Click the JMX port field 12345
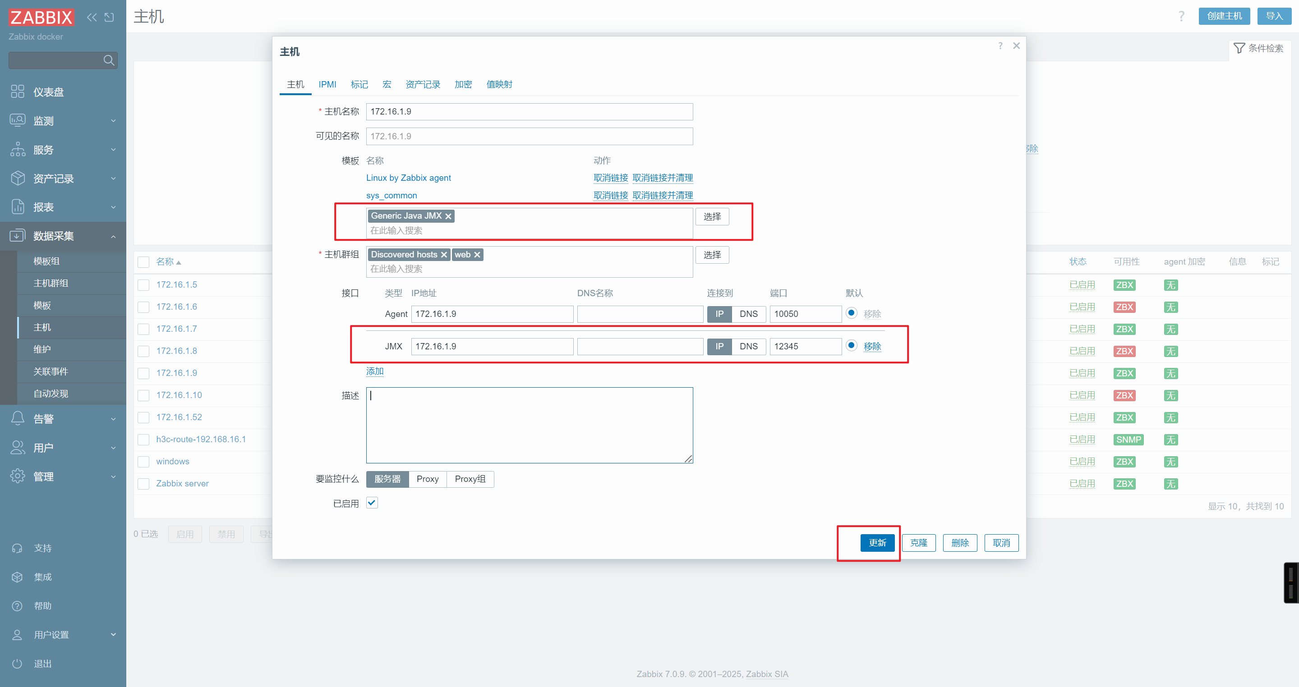1299x687 pixels. coord(805,346)
